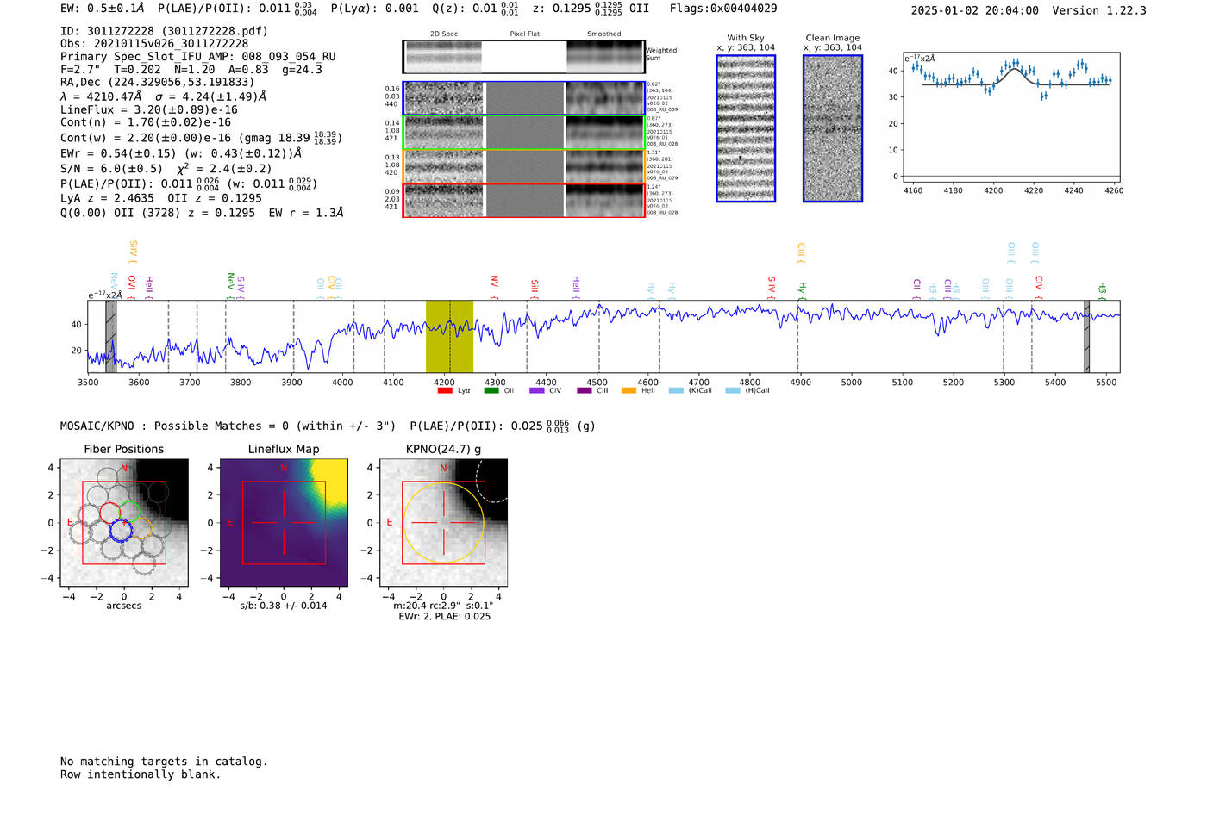Select the orange-bordered 2D spectrum row

click(524, 166)
